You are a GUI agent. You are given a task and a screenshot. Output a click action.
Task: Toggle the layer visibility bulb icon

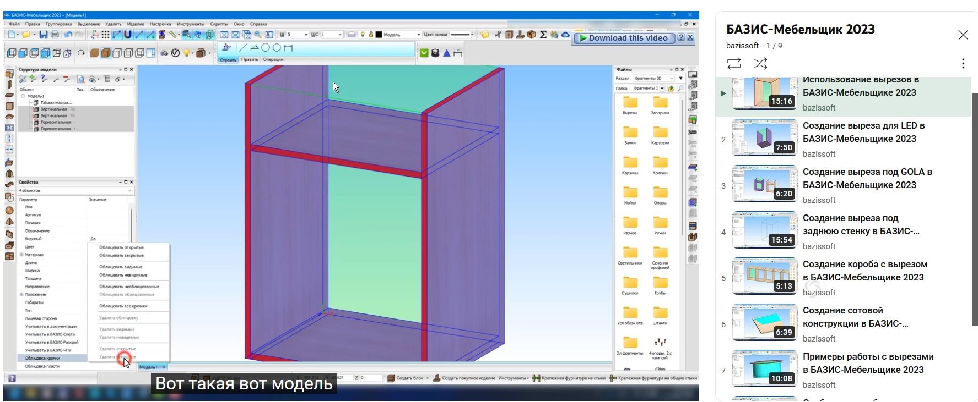[x=363, y=35]
